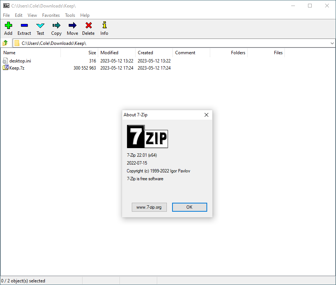Click the desktop.ini file icon
336x285 pixels.
pyautogui.click(x=5, y=61)
